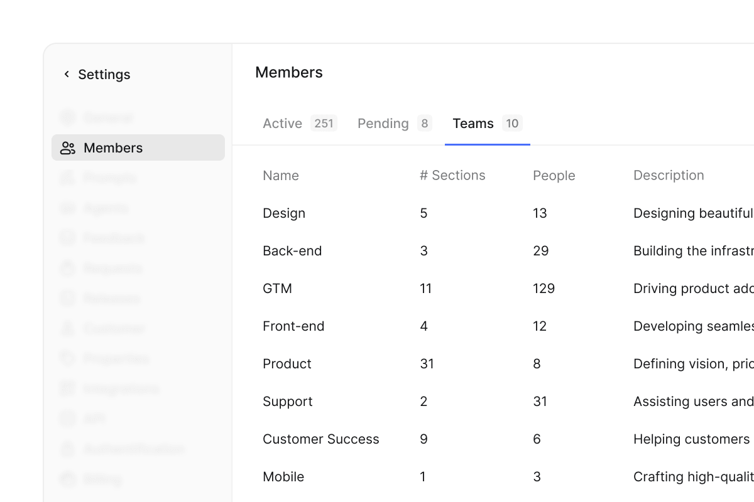Click the back chevron next to Settings

pos(67,74)
